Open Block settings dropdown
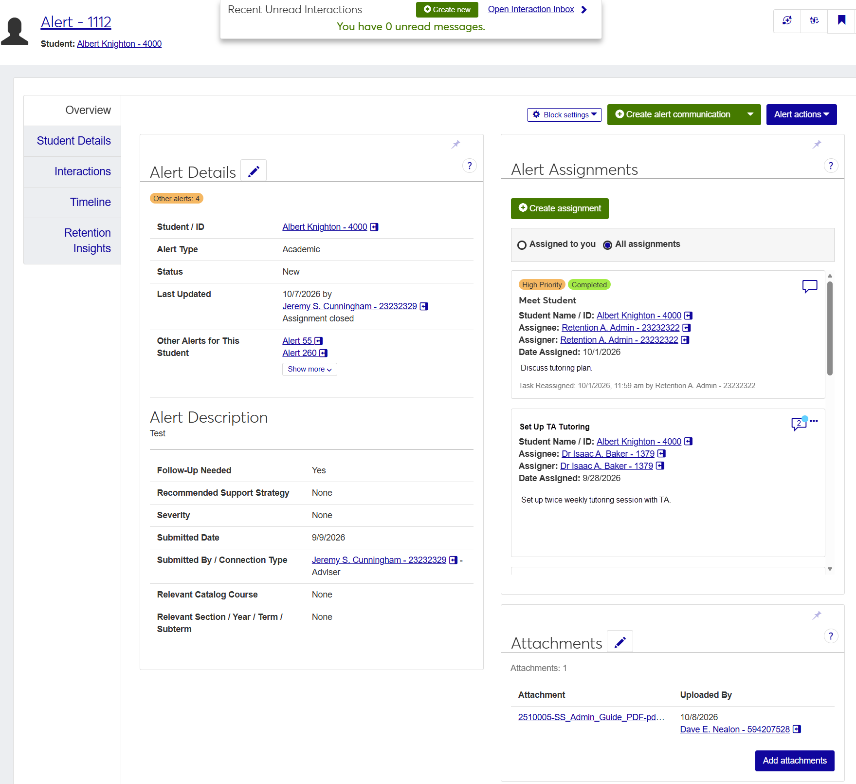Image resolution: width=856 pixels, height=784 pixels. (x=564, y=114)
